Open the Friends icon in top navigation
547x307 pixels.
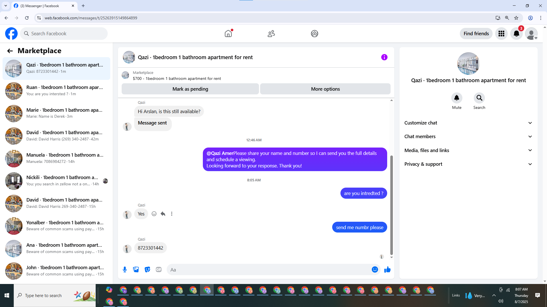tap(271, 34)
